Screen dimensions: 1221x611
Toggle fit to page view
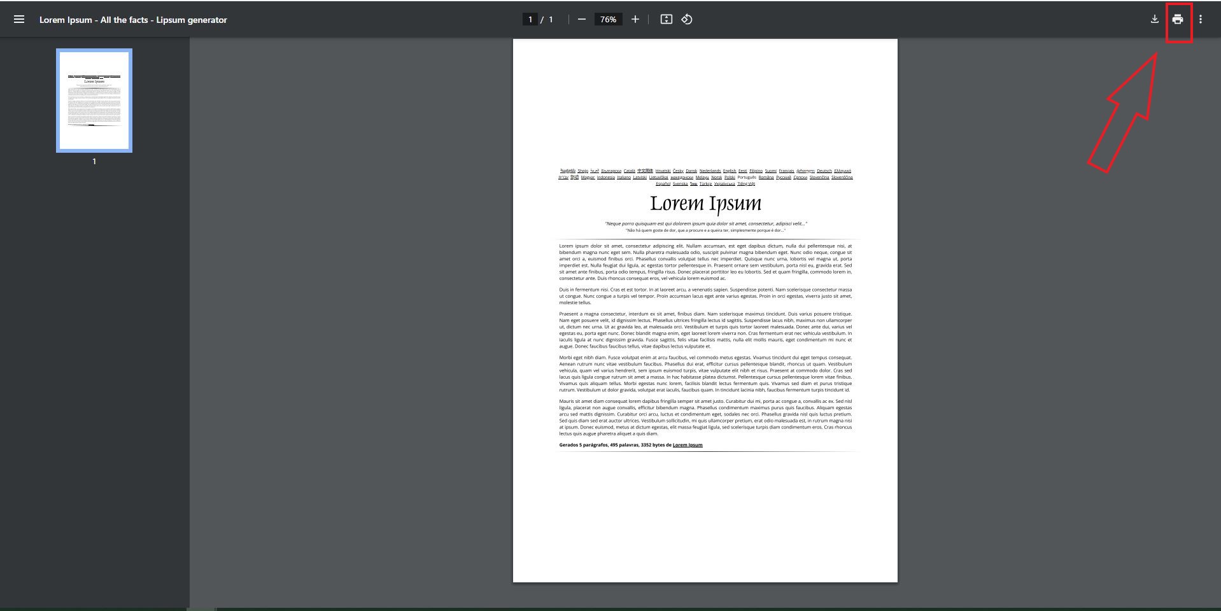tap(666, 19)
